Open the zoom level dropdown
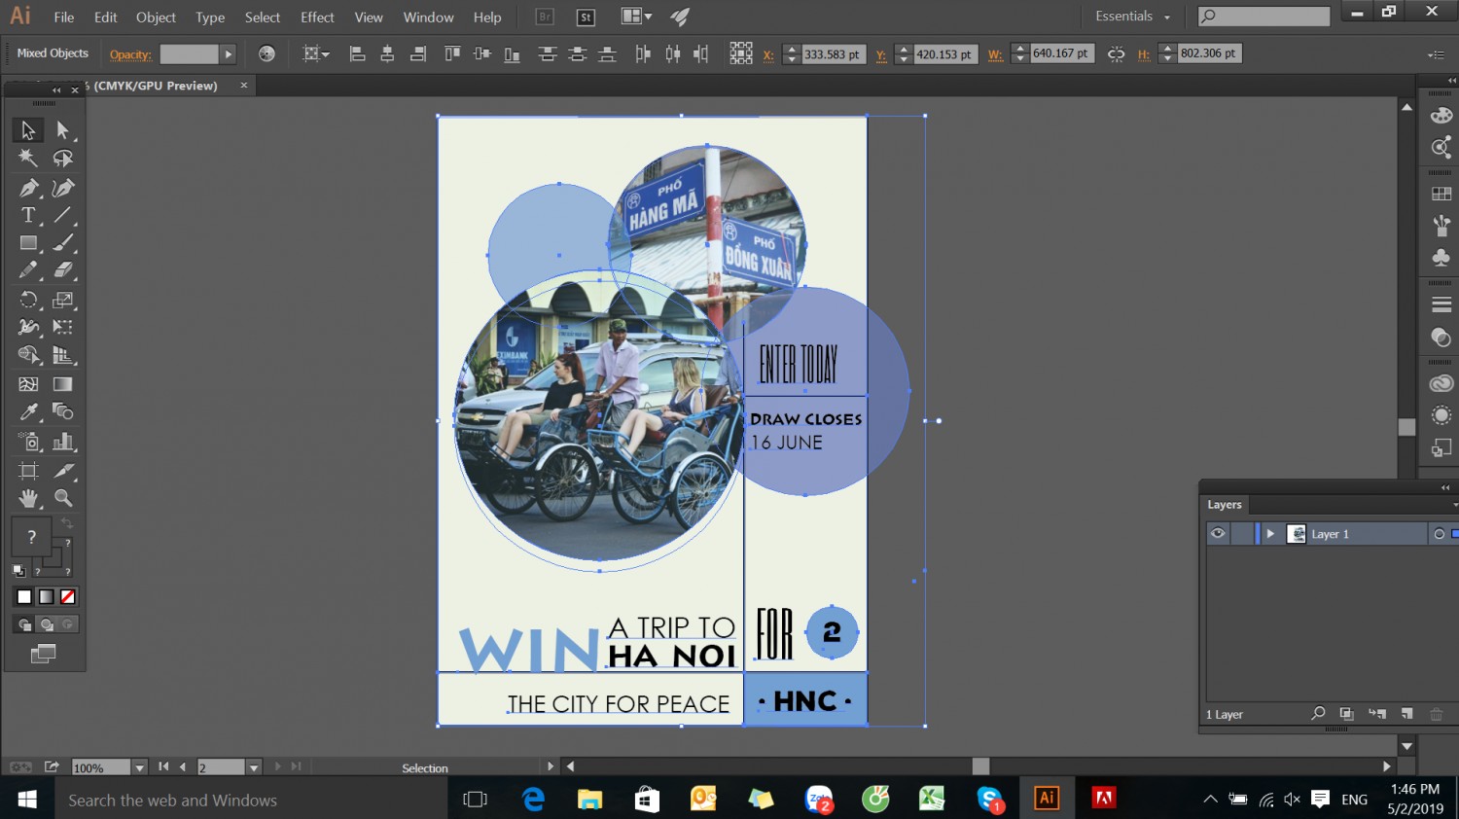1459x819 pixels. (x=139, y=767)
